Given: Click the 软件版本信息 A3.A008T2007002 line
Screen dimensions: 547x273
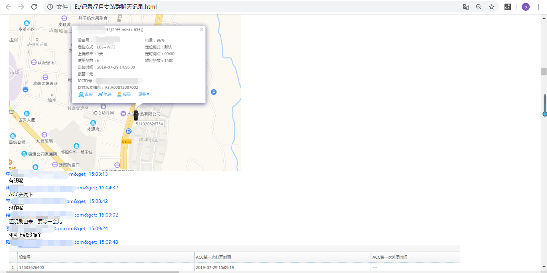Looking at the screenshot, I should tap(108, 88).
